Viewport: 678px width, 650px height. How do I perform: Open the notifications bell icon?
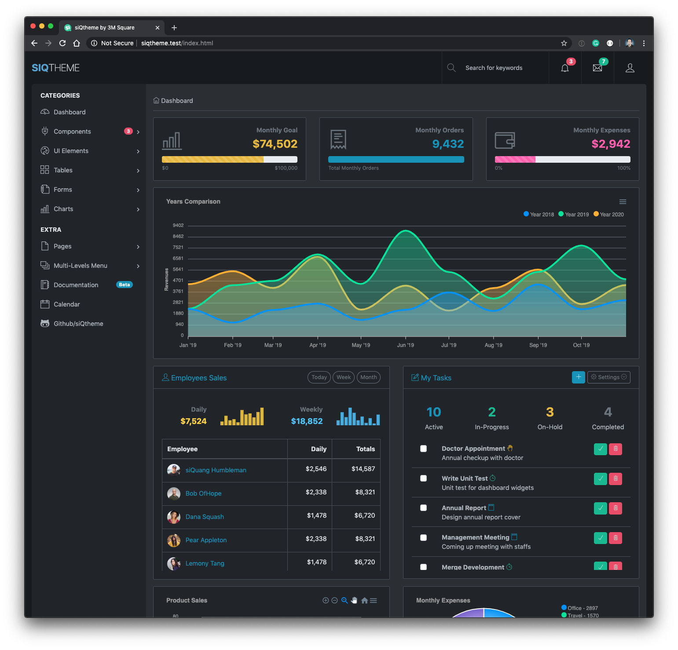[565, 68]
